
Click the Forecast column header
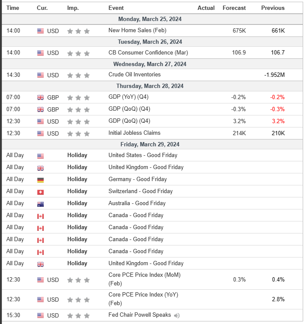[234, 8]
